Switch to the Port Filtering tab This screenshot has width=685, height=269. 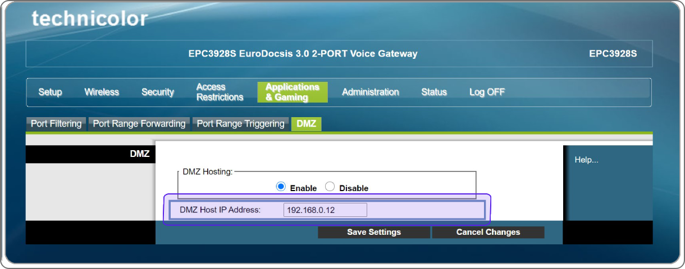(56, 124)
